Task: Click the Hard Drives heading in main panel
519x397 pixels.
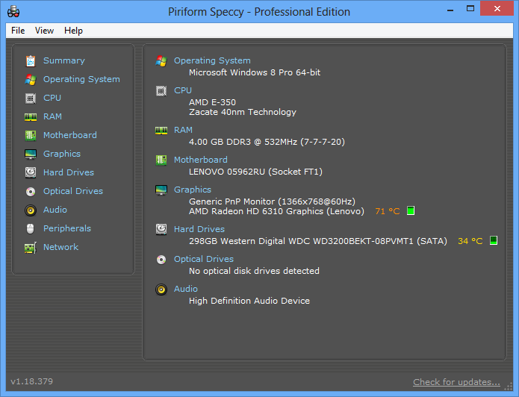Action: click(x=199, y=229)
